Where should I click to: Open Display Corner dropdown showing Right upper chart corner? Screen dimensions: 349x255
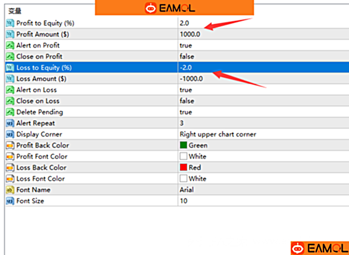(x=217, y=134)
